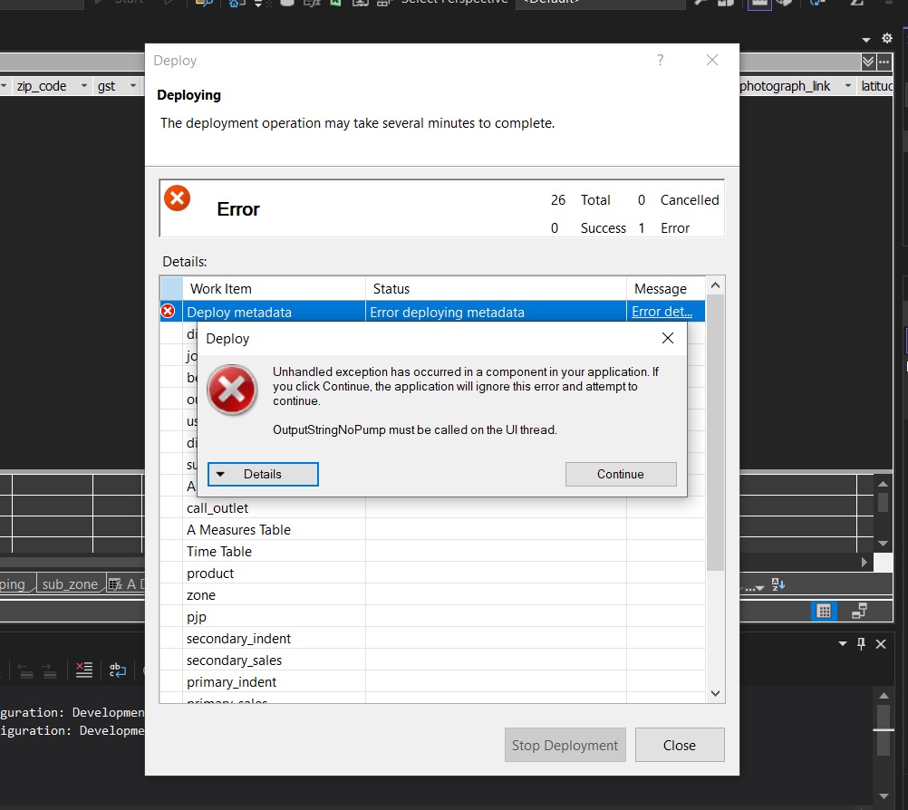The width and height of the screenshot is (908, 810).
Task: Click the indent-left icon in the output toolbar
Action: tap(26, 670)
